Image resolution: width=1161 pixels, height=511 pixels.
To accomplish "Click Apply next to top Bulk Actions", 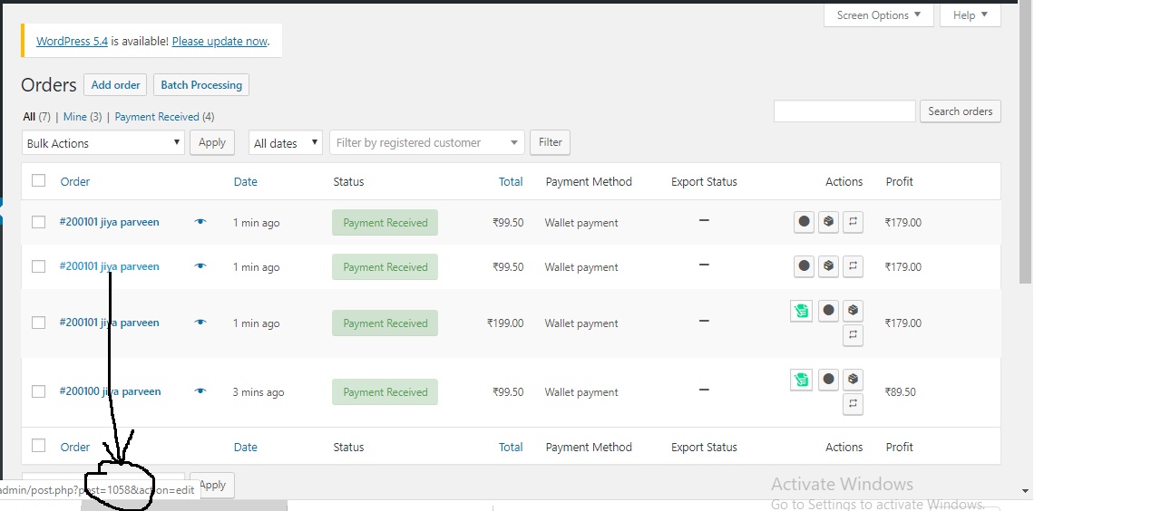I will point(212,142).
